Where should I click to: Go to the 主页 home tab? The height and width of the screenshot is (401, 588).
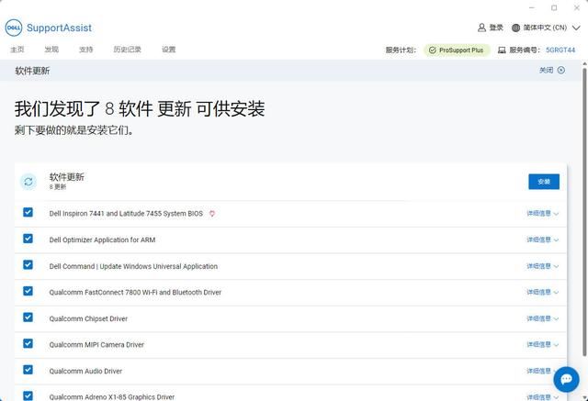[x=17, y=50]
